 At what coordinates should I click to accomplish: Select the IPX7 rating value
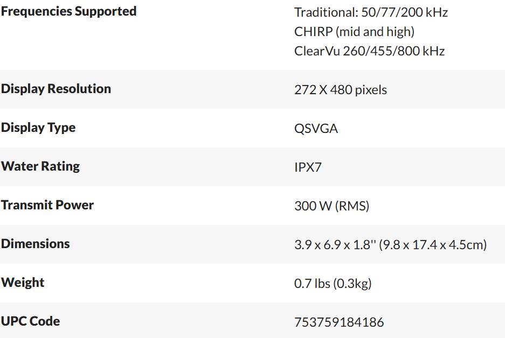[x=308, y=167]
